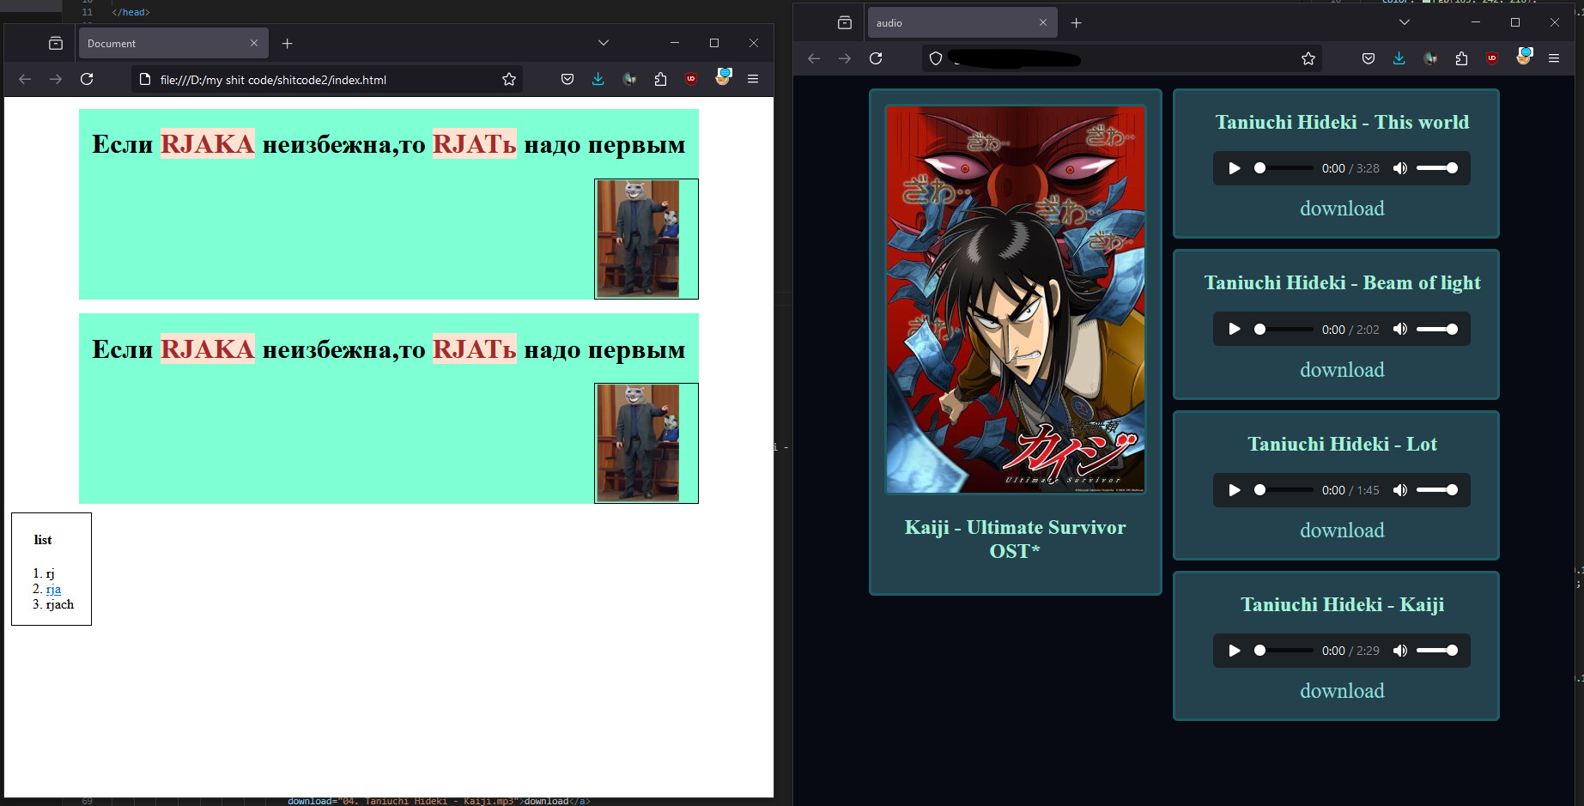Click the uBlock Origin icon in left browser
1584x806 pixels.
(691, 79)
